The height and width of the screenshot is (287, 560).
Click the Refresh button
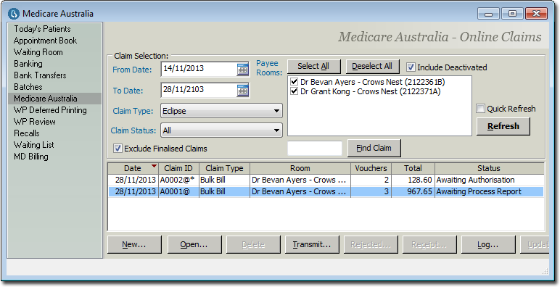[x=503, y=126]
